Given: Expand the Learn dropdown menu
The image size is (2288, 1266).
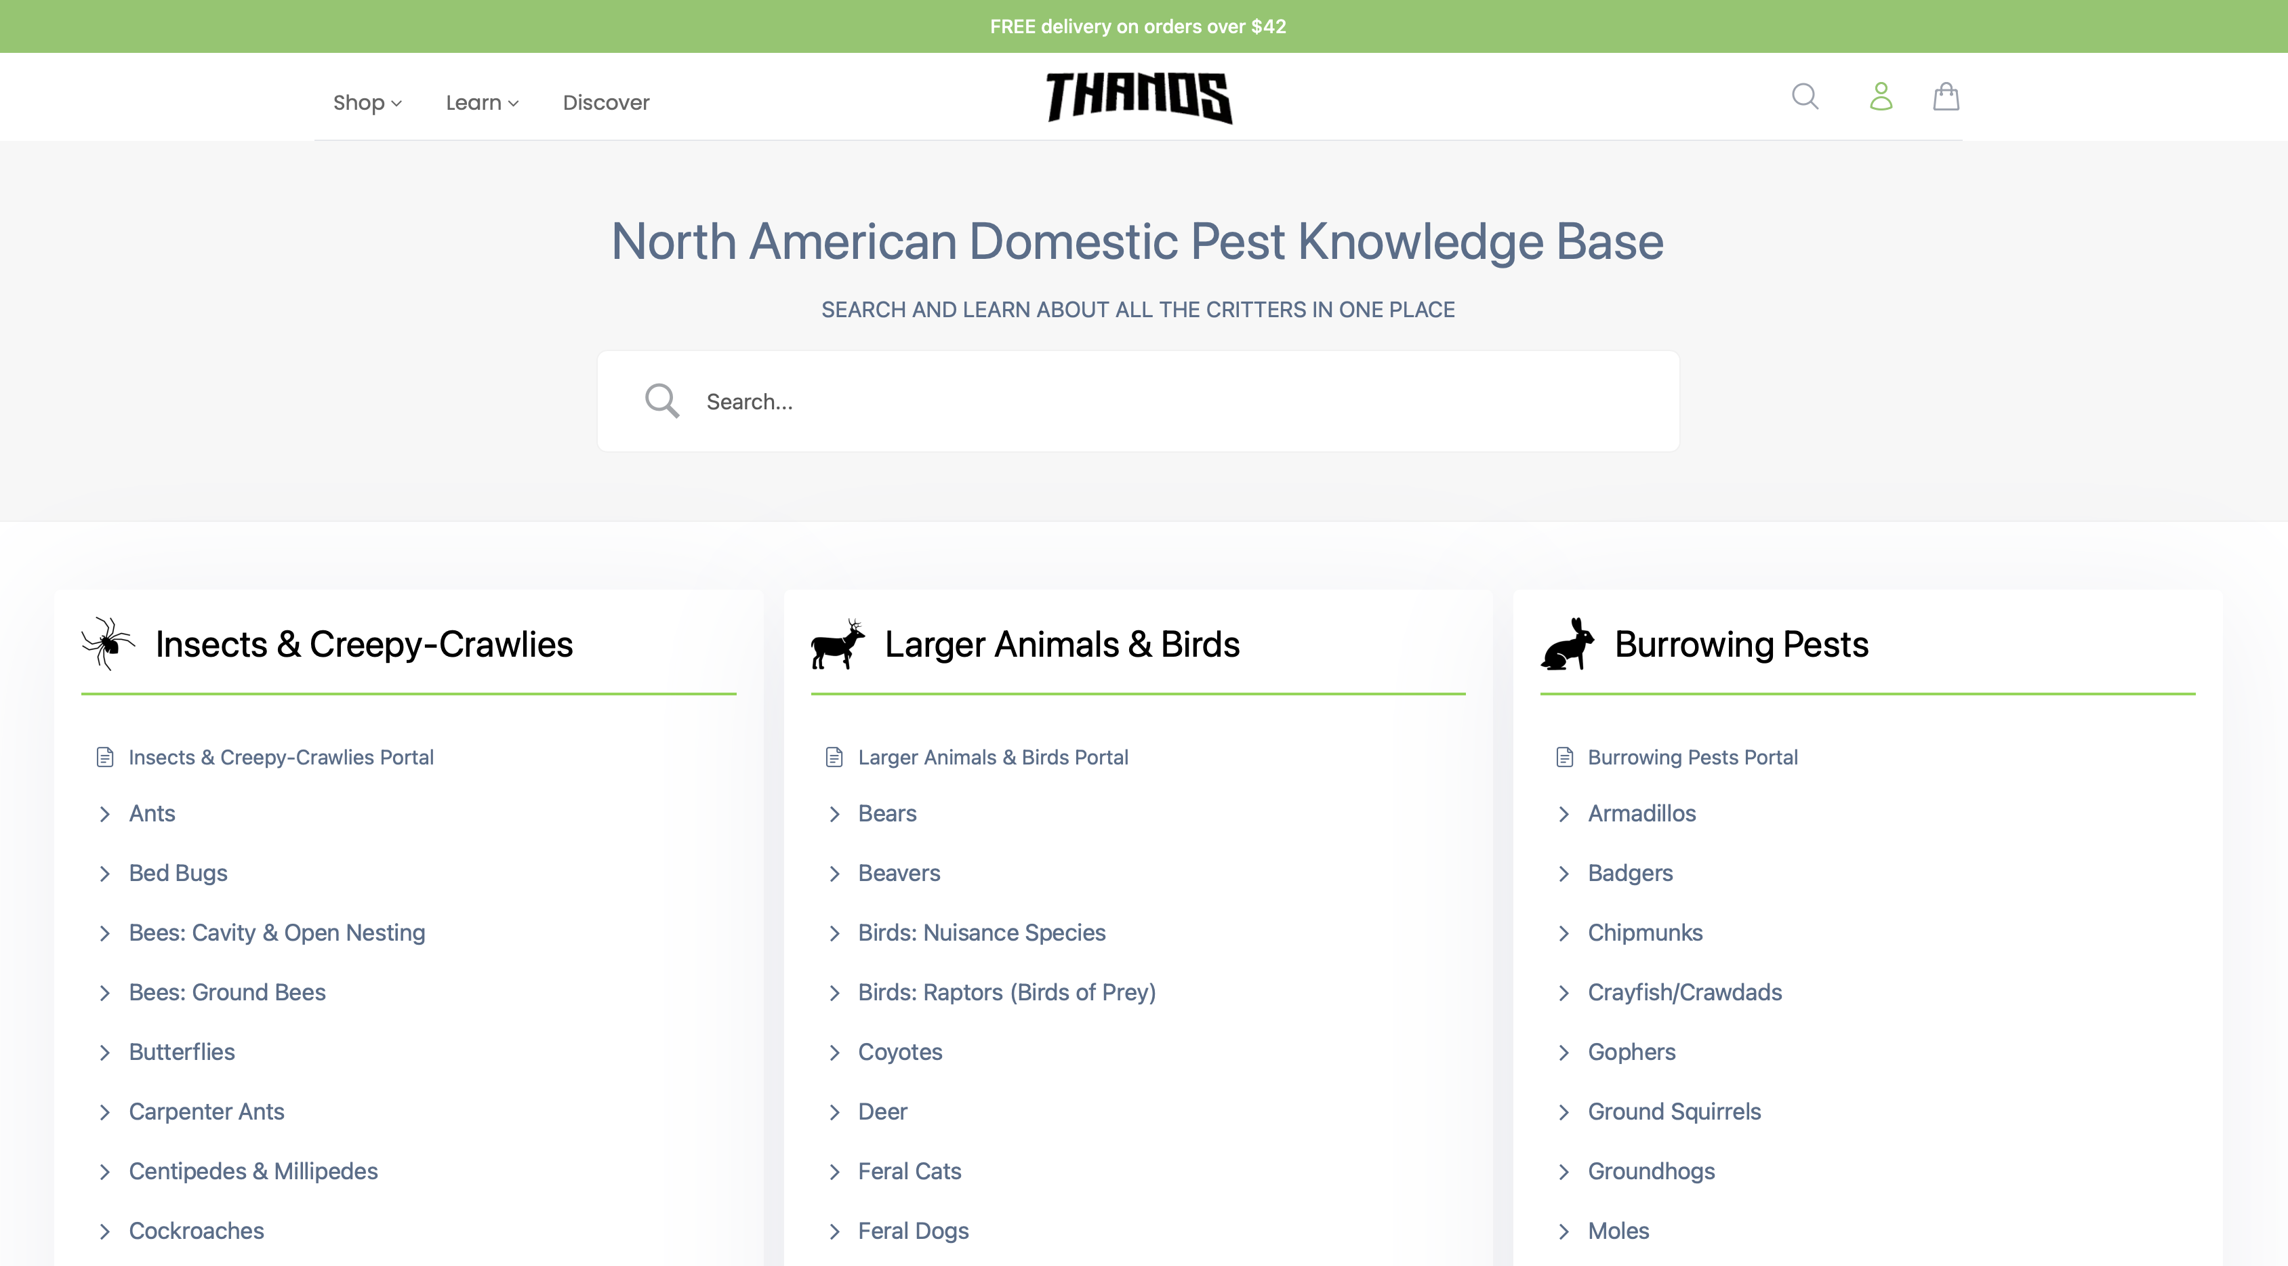Looking at the screenshot, I should [481, 103].
